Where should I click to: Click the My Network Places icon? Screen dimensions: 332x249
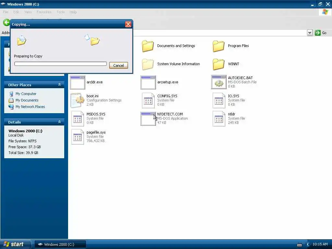11,107
